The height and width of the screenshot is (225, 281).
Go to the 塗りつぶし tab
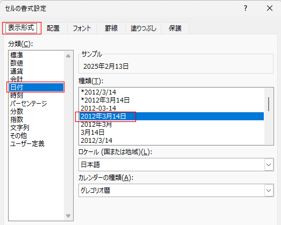(x=143, y=28)
